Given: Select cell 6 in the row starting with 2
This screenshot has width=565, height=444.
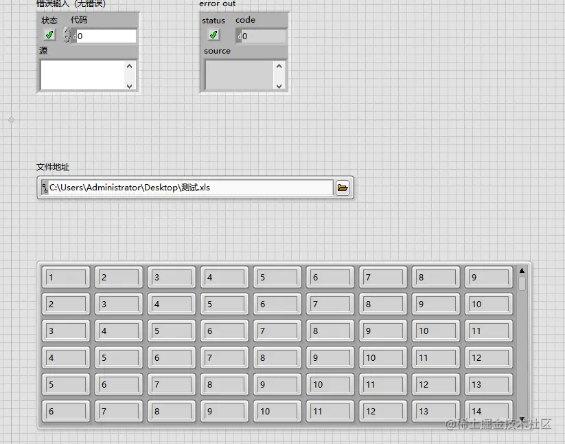Looking at the screenshot, I should tap(277, 304).
